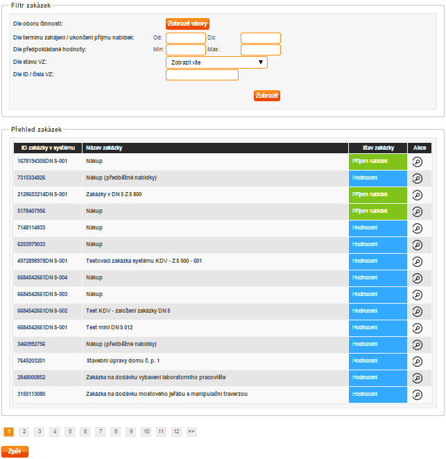Click magnifier icon for order 5178407956
Screen dimensions: 446x459
click(x=418, y=211)
